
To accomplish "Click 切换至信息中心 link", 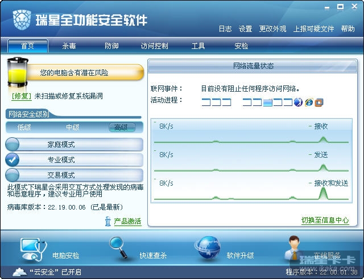I will click(x=325, y=220).
